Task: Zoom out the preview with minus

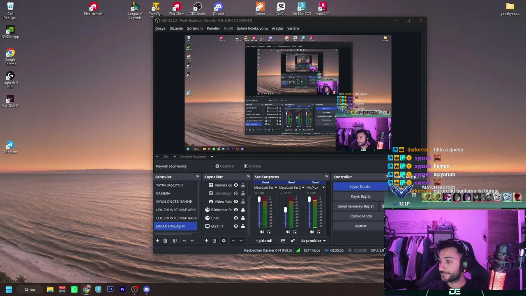Action: point(157,157)
